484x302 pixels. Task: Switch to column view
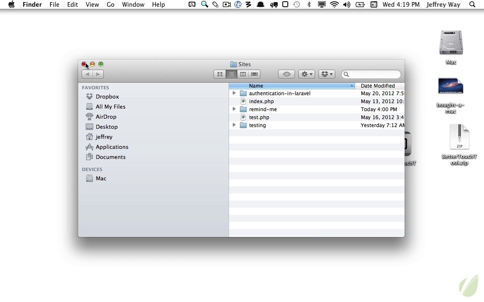(x=243, y=74)
